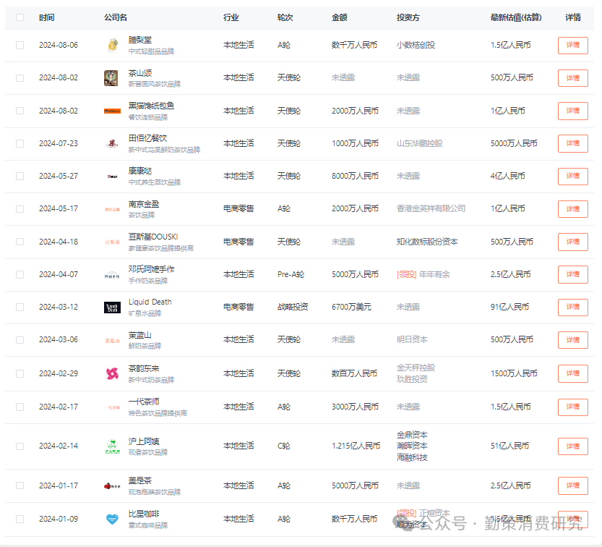602x547 pixels.
Task: Click the date 2024-05-27
Action: 59,177
